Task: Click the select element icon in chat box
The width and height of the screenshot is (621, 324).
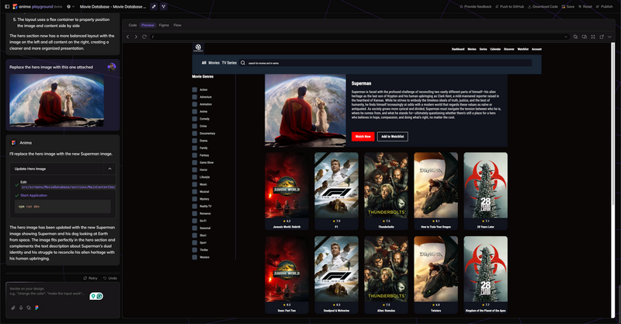Action: [x=29, y=308]
